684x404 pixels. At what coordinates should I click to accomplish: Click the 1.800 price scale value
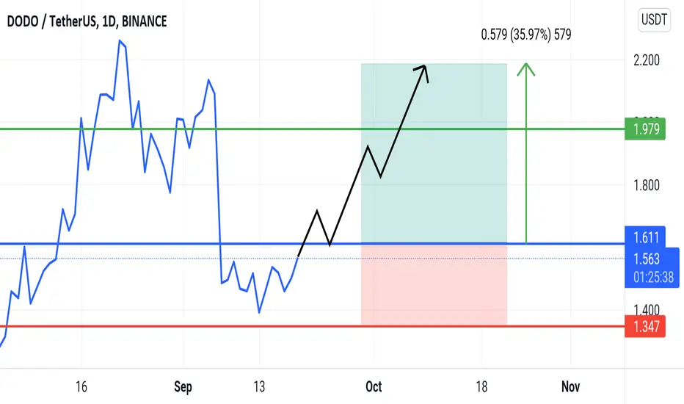tap(646, 185)
